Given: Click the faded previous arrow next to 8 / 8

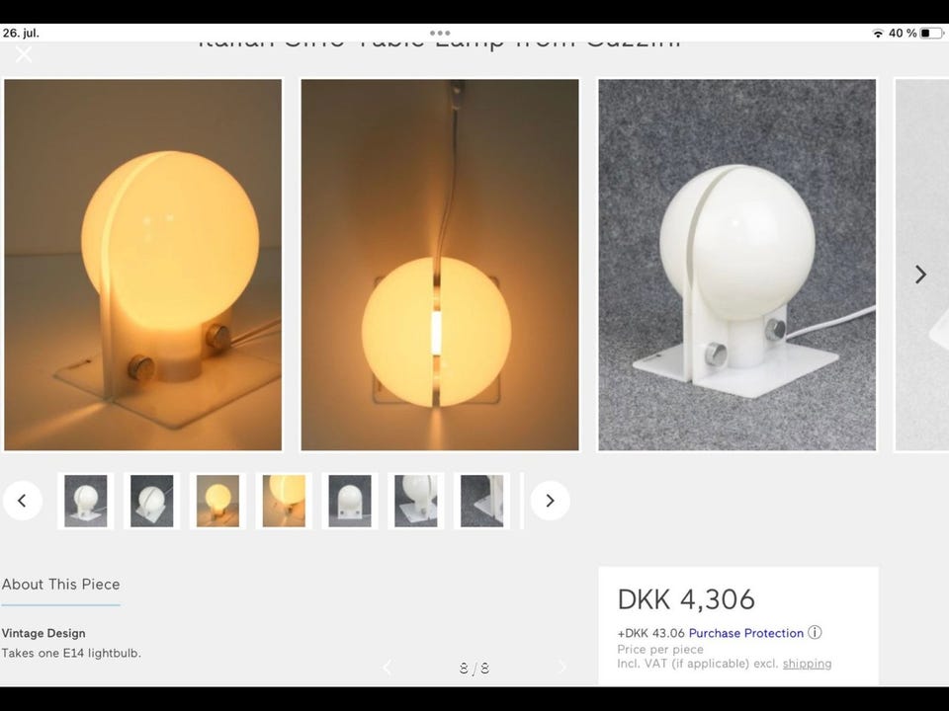Looking at the screenshot, I should [x=388, y=668].
